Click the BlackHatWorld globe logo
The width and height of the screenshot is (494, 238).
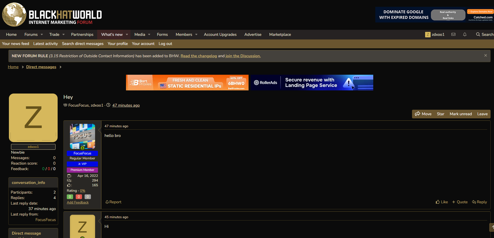[x=14, y=15]
